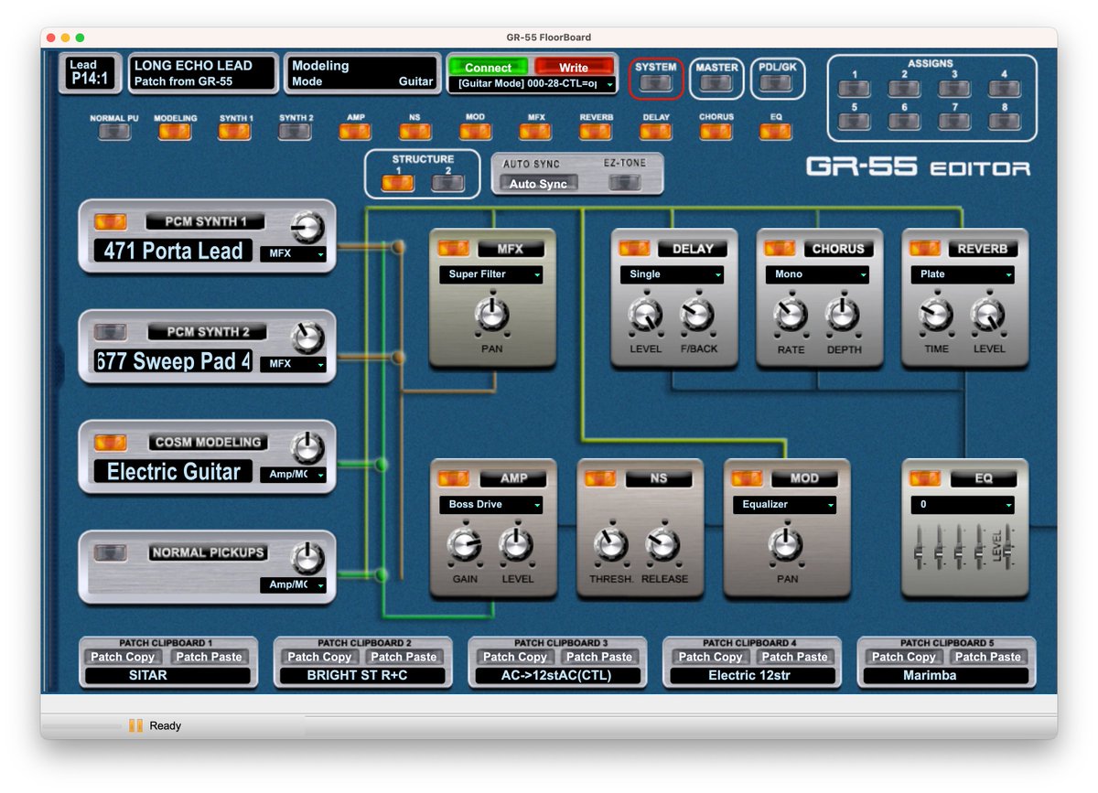Click the DELAY panel title label
The height and width of the screenshot is (793, 1098).
point(693,249)
